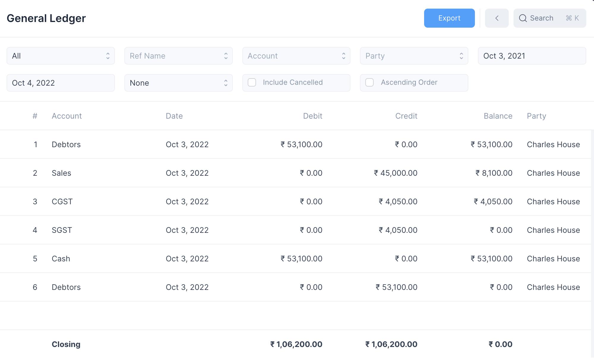Click the Cash account row
The width and height of the screenshot is (594, 358).
pyautogui.click(x=61, y=259)
